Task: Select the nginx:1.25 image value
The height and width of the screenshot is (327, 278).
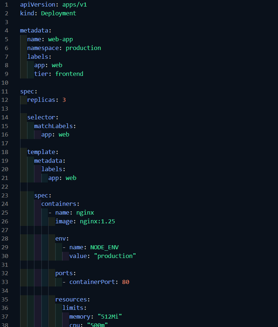Action: click(98, 222)
